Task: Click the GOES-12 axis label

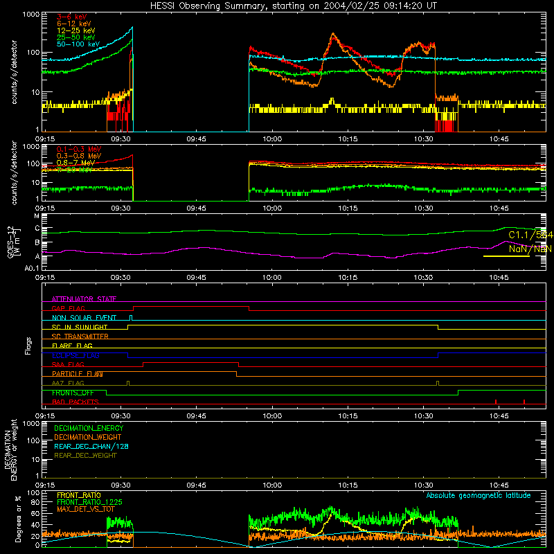Action: 14,242
